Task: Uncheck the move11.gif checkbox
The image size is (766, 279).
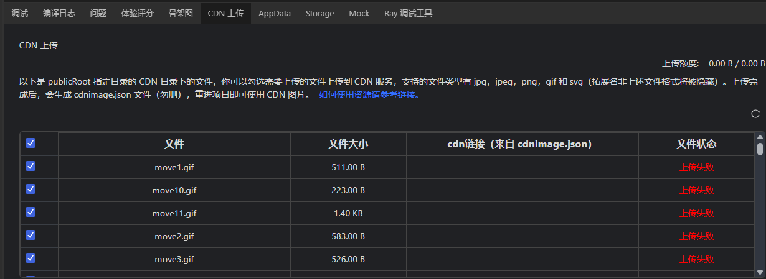Action: click(x=31, y=213)
